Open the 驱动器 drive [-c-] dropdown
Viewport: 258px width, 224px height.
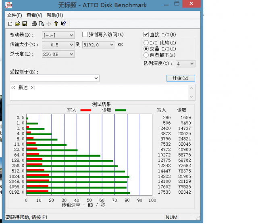point(58,35)
